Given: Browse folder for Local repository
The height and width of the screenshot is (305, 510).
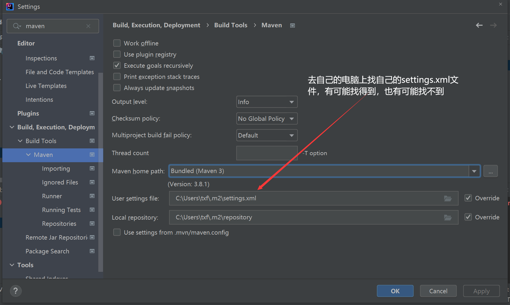Looking at the screenshot, I should pos(448,218).
